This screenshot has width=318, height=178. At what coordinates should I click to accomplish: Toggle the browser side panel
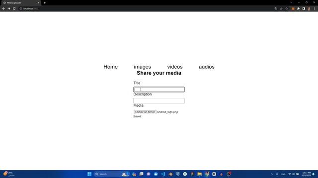pyautogui.click(x=304, y=9)
